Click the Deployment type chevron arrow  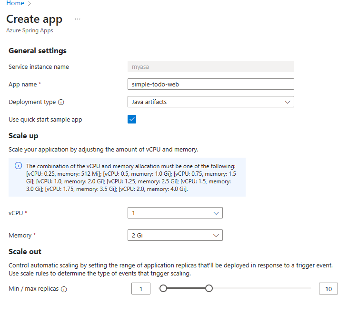(287, 102)
